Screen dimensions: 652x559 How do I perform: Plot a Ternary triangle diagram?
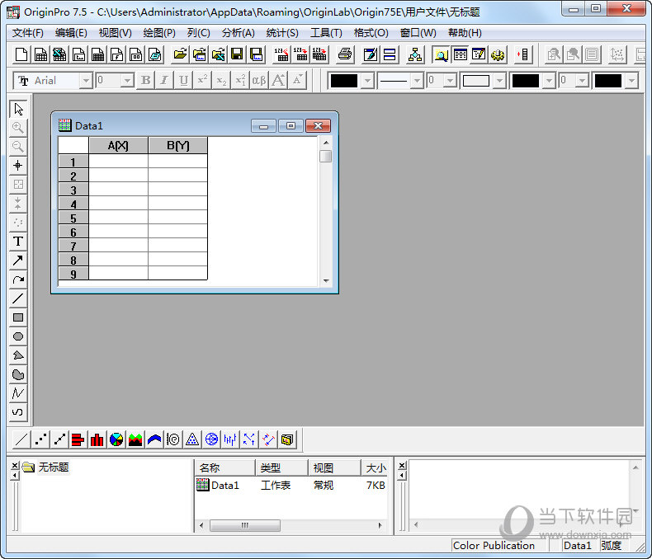coord(192,439)
